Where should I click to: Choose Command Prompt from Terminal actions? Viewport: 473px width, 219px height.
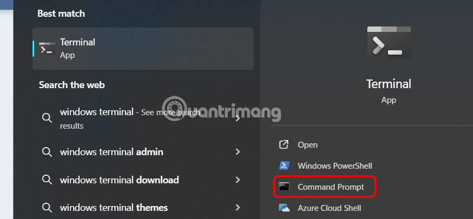click(x=331, y=187)
